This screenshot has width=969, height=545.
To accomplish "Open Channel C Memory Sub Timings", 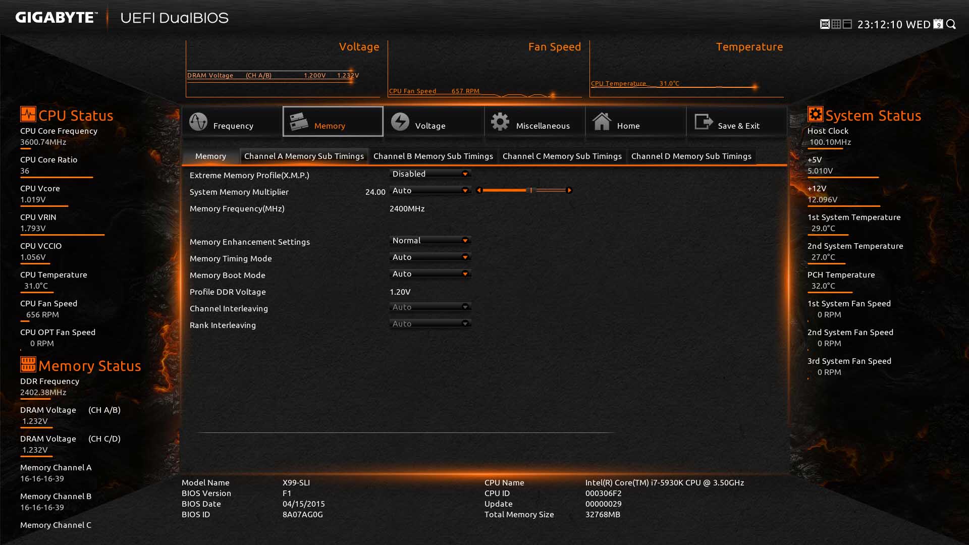I will pyautogui.click(x=562, y=156).
